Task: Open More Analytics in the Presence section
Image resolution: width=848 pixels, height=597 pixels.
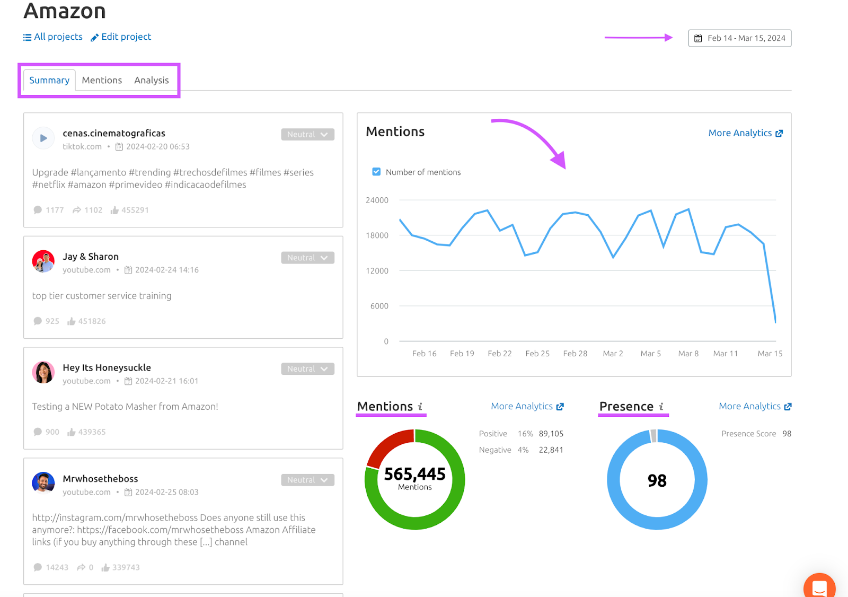Action: (755, 406)
